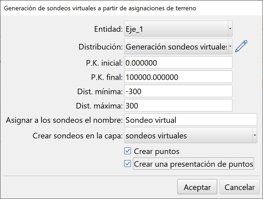Click Cancelar to dismiss the dialog

tap(239, 187)
